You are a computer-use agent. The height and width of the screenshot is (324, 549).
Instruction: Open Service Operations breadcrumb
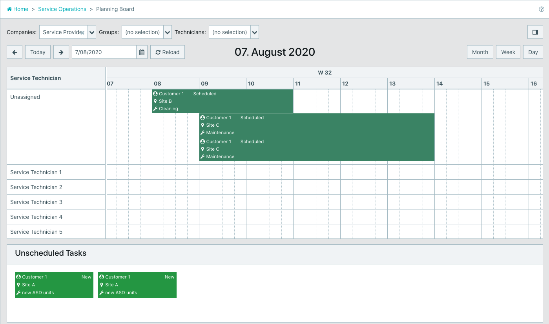pyautogui.click(x=62, y=9)
